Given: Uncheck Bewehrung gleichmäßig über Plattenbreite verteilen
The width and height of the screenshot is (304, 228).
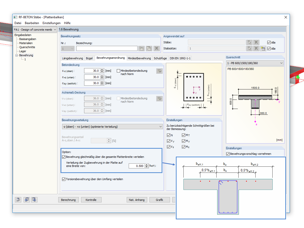Looking at the screenshot, I should (x=64, y=157).
